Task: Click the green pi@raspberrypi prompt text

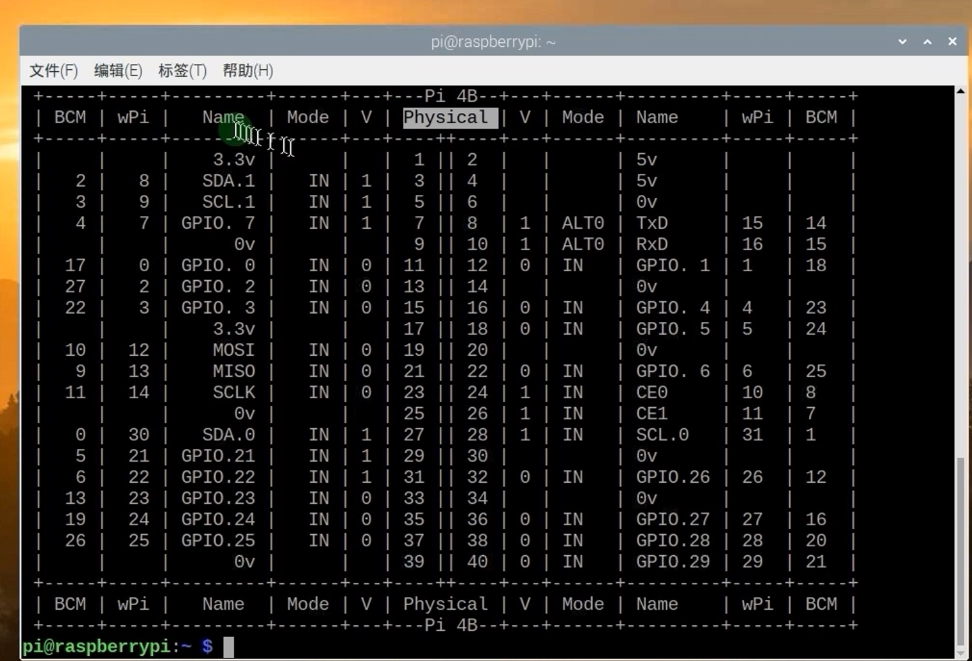Action: [96, 646]
